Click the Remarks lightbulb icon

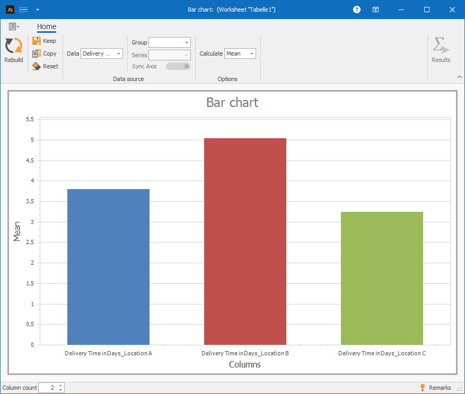click(423, 388)
